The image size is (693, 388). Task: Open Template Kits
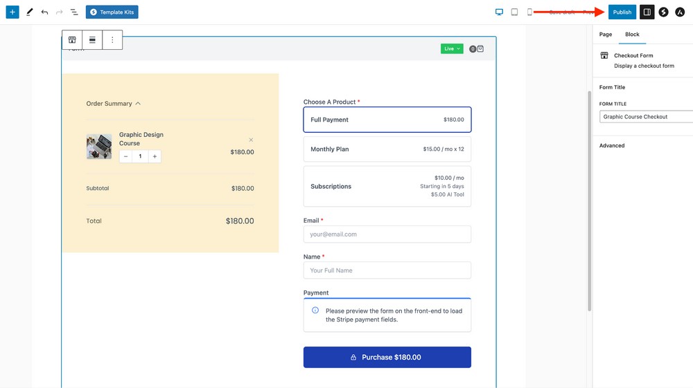pyautogui.click(x=112, y=12)
